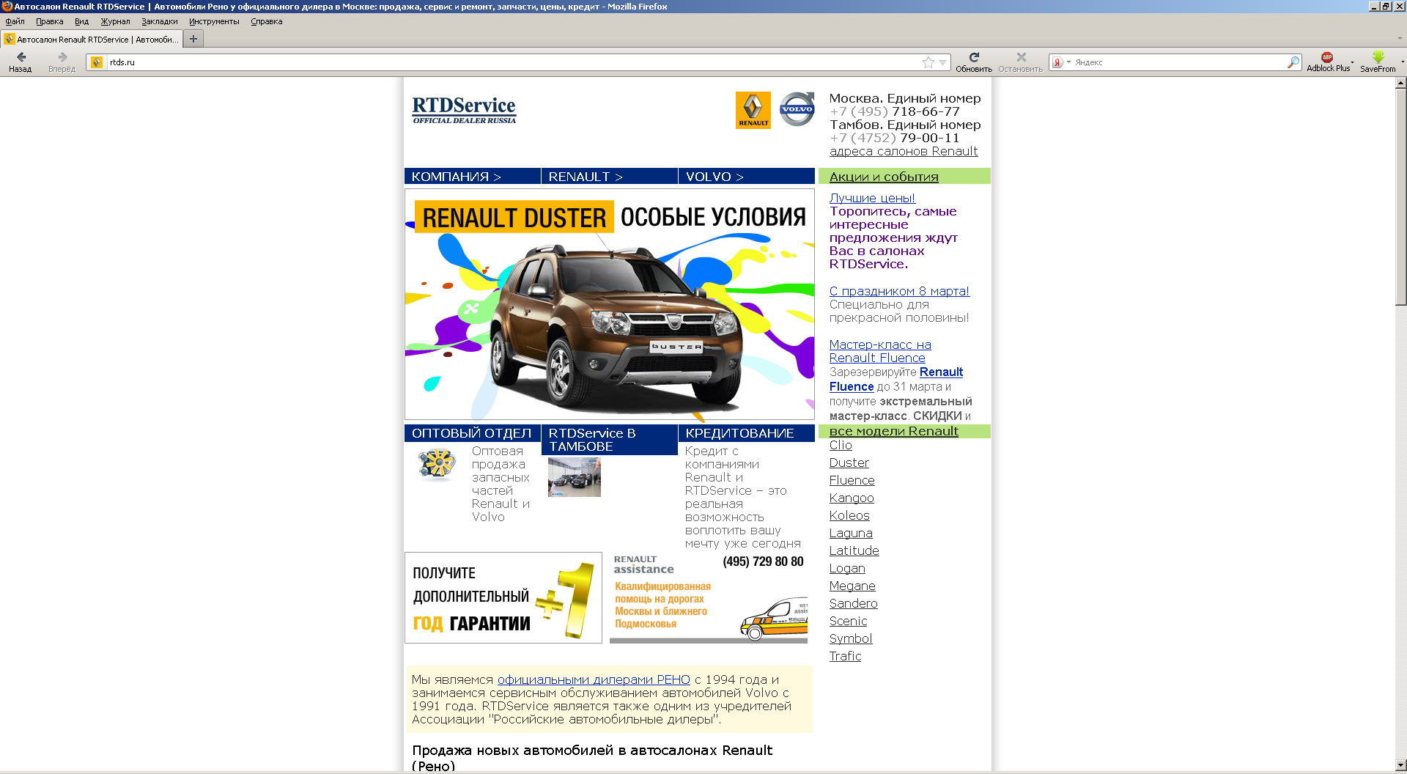Open the Scenic model link
1407x774 pixels.
[x=848, y=621]
